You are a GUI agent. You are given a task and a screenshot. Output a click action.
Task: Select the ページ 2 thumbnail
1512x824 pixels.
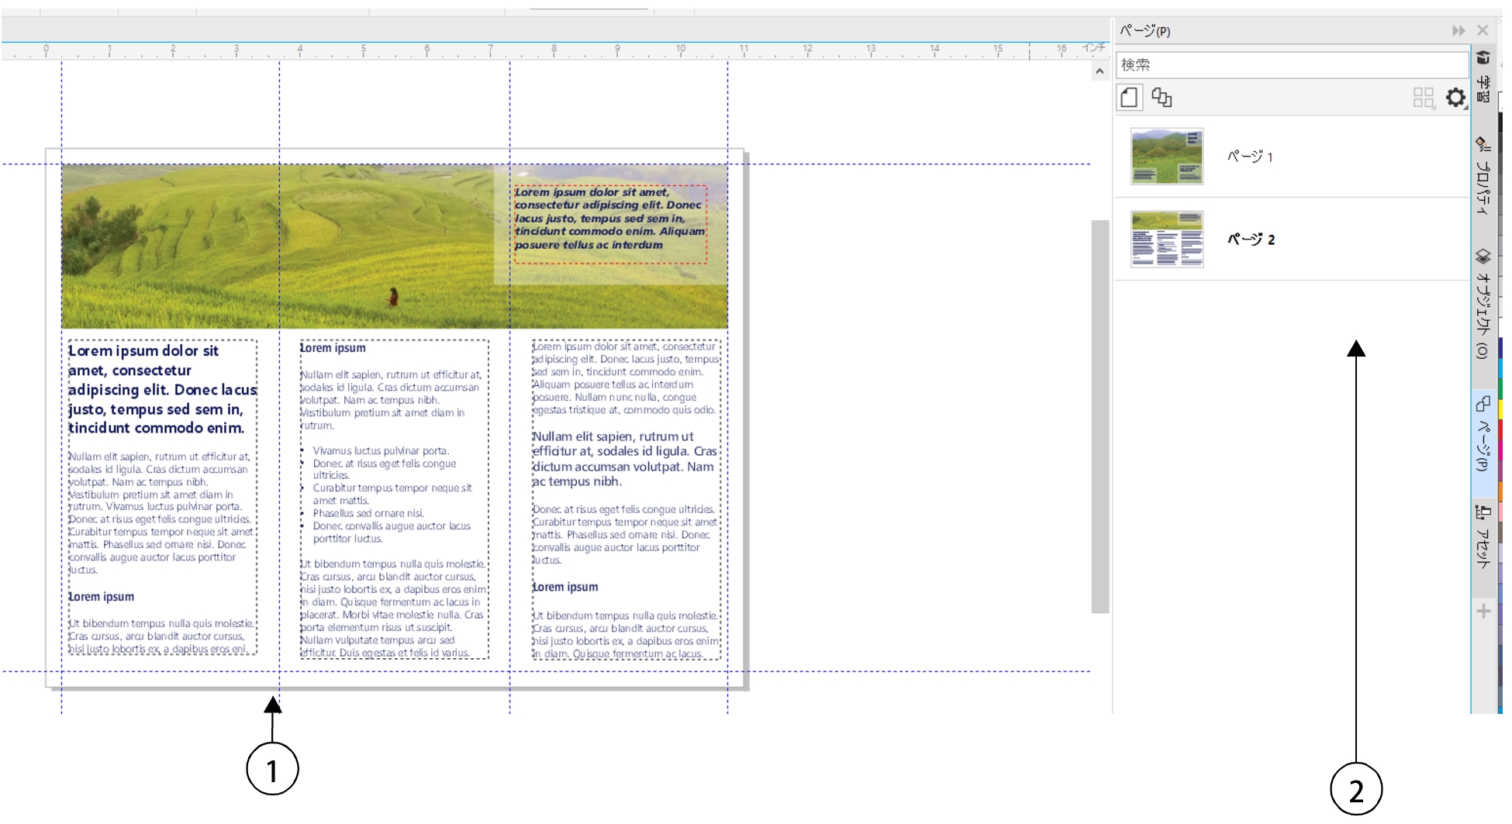tap(1166, 240)
